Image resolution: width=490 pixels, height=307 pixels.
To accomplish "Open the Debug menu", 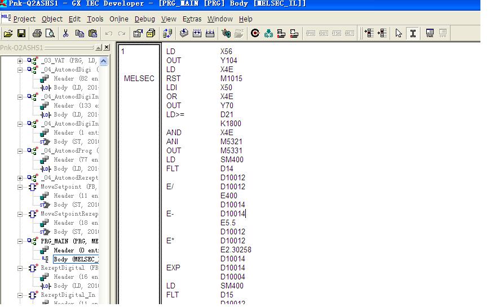I will [x=144, y=19].
